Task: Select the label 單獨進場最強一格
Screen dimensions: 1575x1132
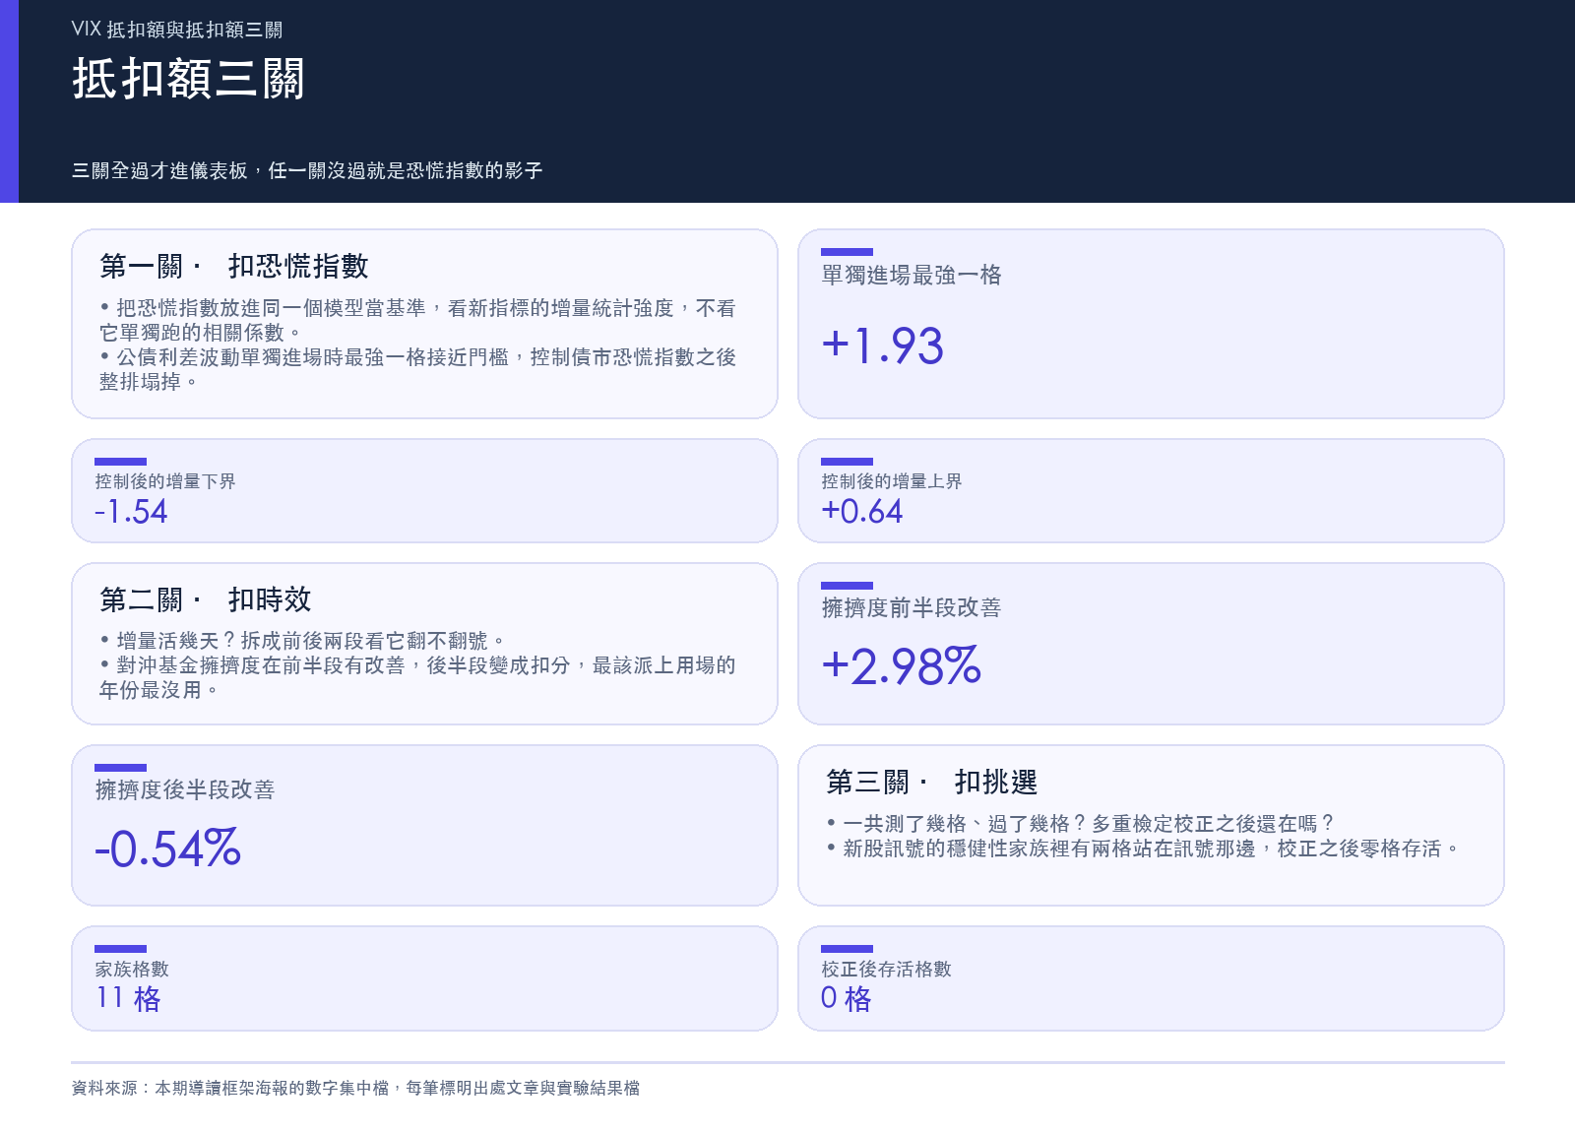Action: (x=912, y=275)
